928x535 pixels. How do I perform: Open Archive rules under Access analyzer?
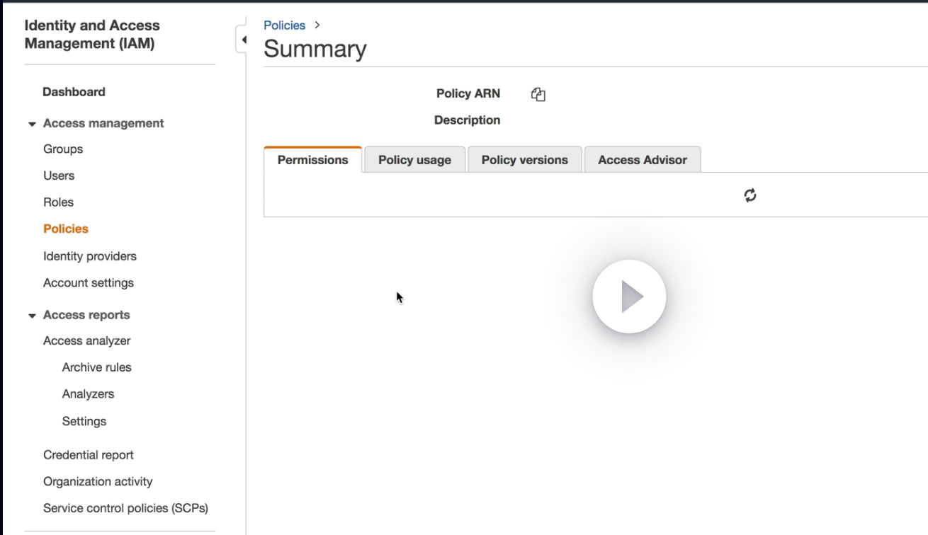coord(97,367)
